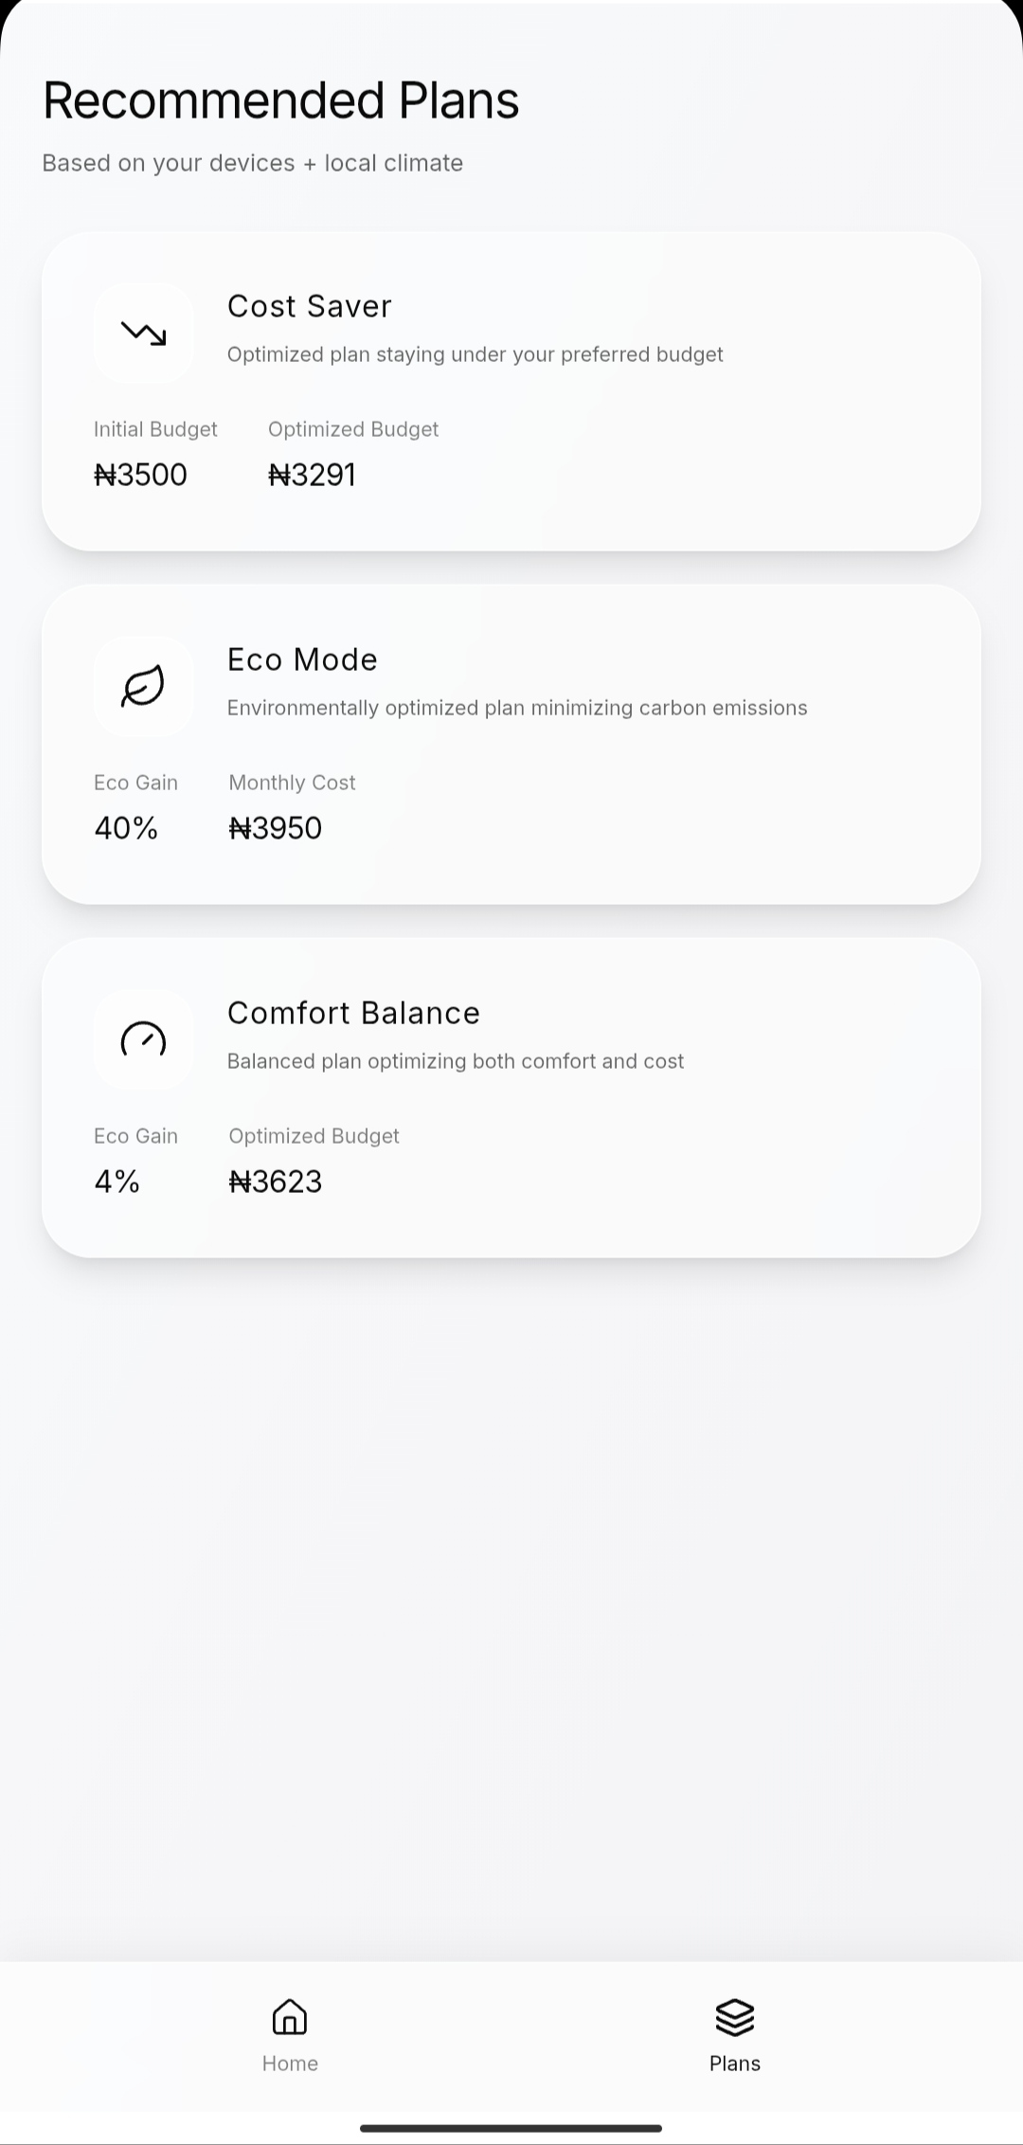Tap the Plans layers icon

coord(735,2017)
